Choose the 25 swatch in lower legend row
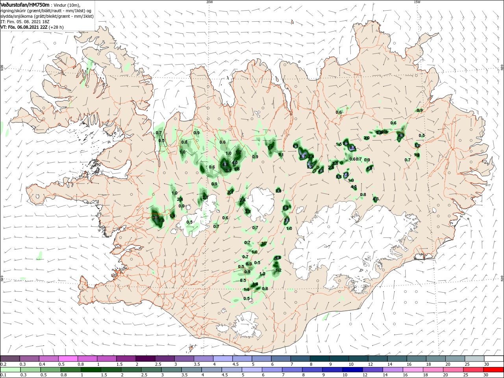 coord(473,370)
